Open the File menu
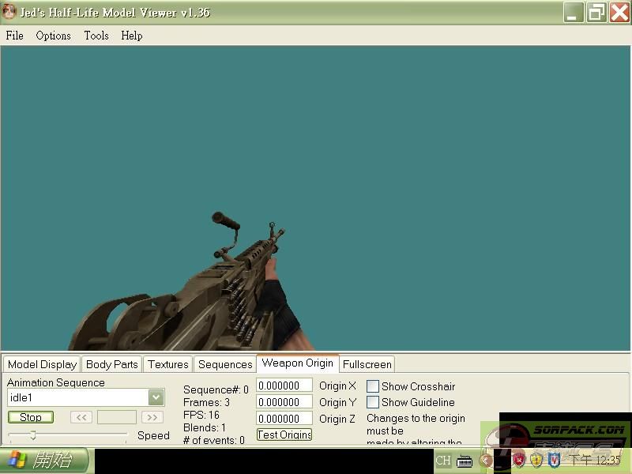 pyautogui.click(x=14, y=36)
